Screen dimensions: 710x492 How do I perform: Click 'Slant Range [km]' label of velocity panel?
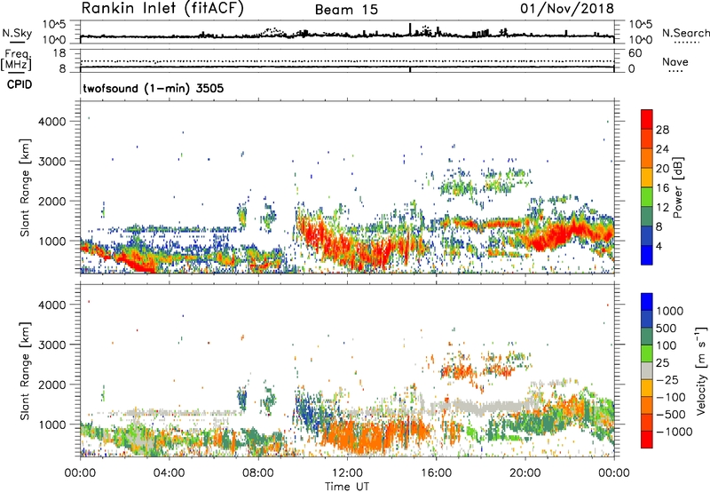tap(25, 370)
